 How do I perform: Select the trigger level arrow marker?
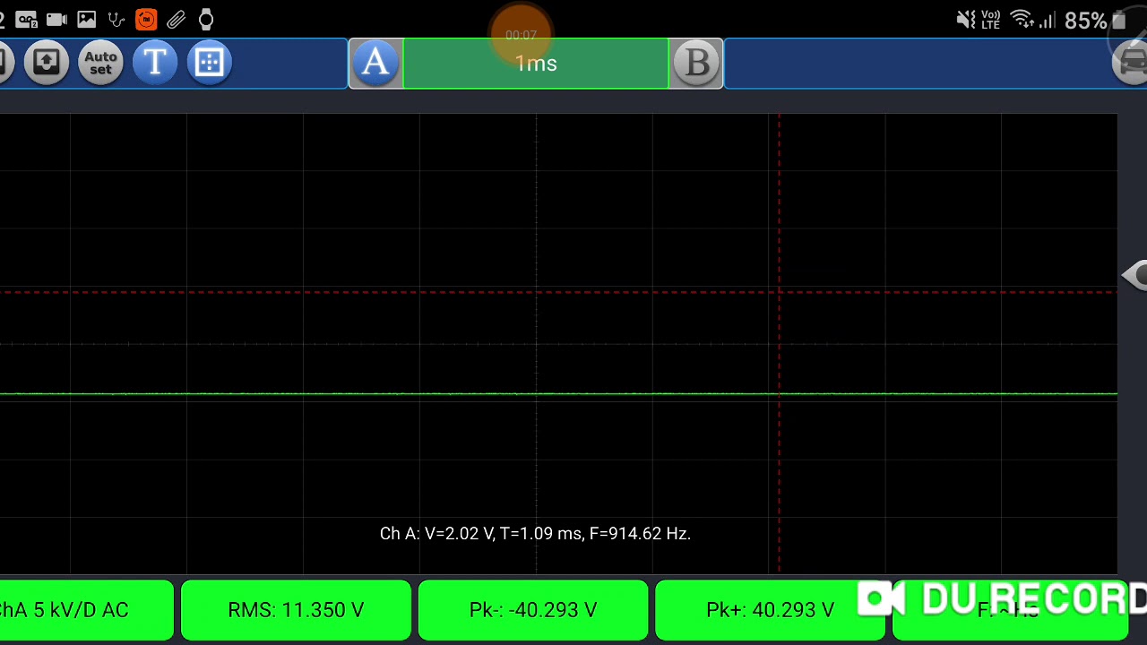tap(1134, 275)
